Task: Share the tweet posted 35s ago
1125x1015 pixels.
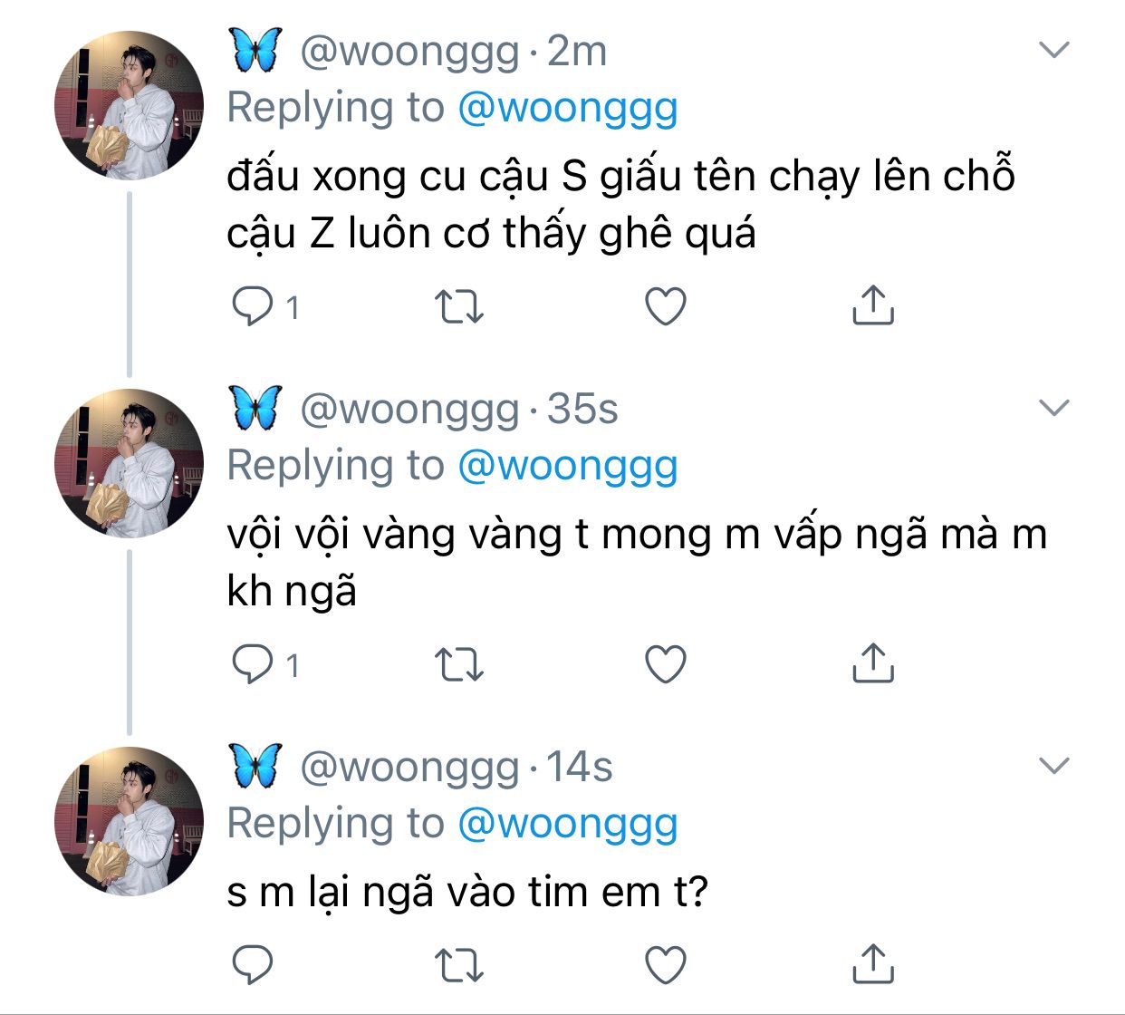Action: 873,663
